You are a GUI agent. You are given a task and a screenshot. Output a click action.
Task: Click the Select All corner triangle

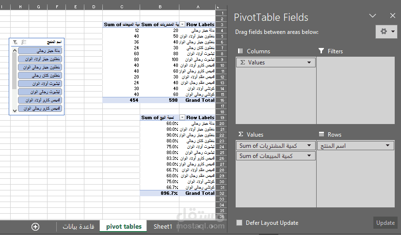pos(218,7)
